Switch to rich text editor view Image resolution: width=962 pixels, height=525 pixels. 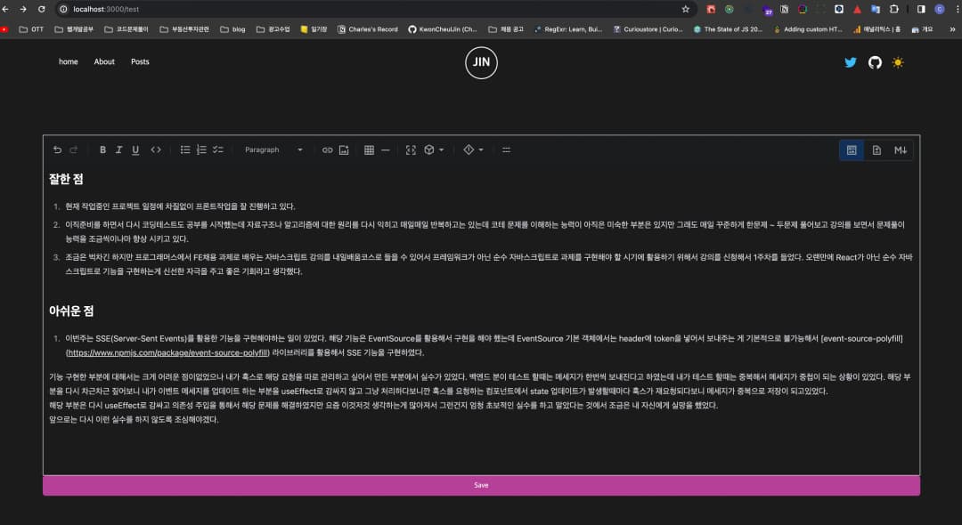pos(852,150)
